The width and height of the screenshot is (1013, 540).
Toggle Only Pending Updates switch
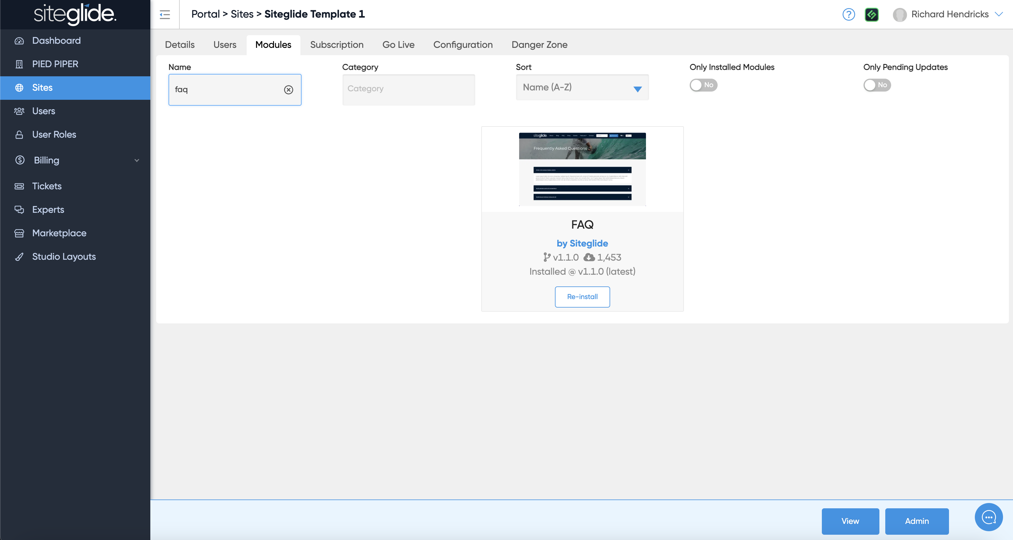pos(876,85)
